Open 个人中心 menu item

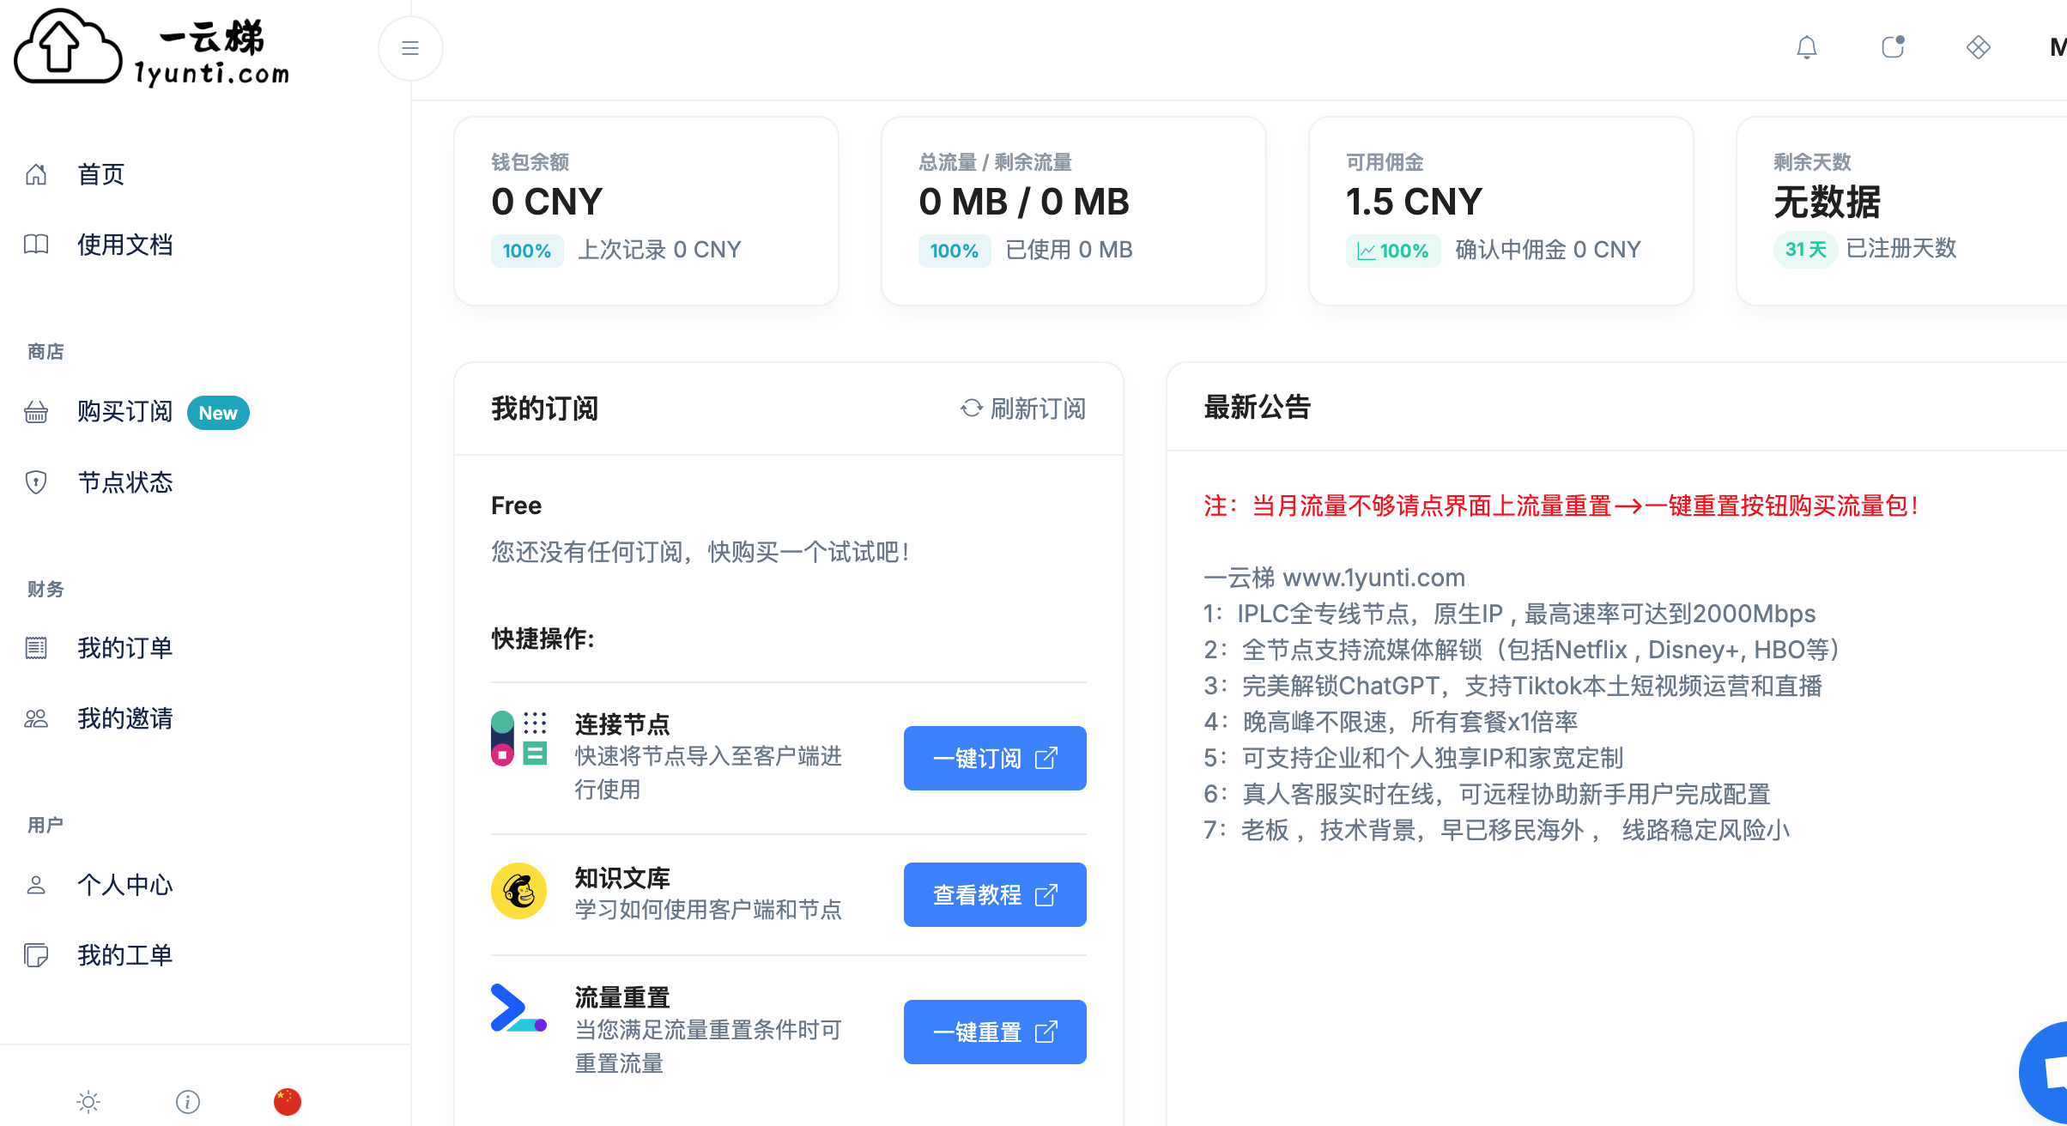125,885
